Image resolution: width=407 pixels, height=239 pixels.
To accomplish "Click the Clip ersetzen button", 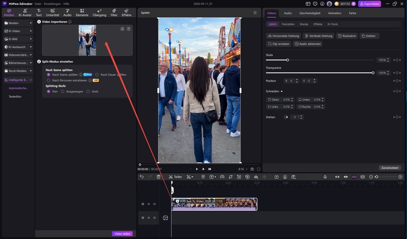I will click(x=278, y=44).
